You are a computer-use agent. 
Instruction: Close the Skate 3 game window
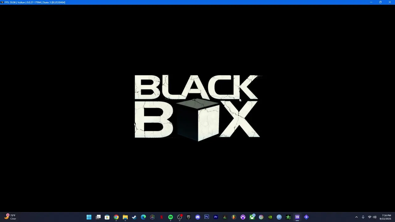point(390,2)
